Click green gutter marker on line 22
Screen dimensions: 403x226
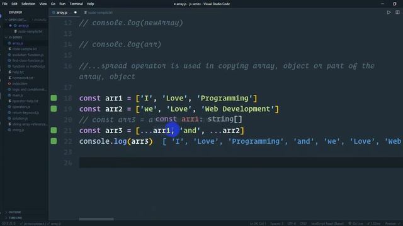[54, 141]
